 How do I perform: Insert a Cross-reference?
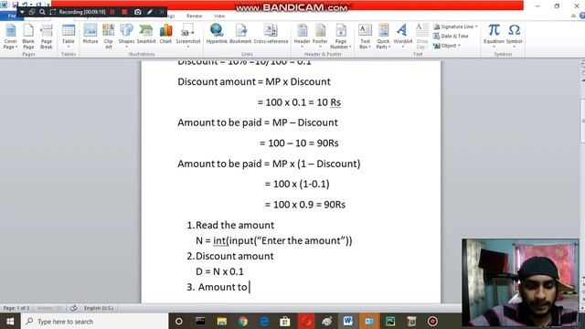click(x=271, y=35)
